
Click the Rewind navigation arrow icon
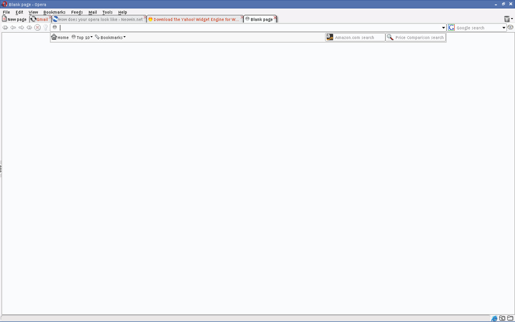[5, 28]
